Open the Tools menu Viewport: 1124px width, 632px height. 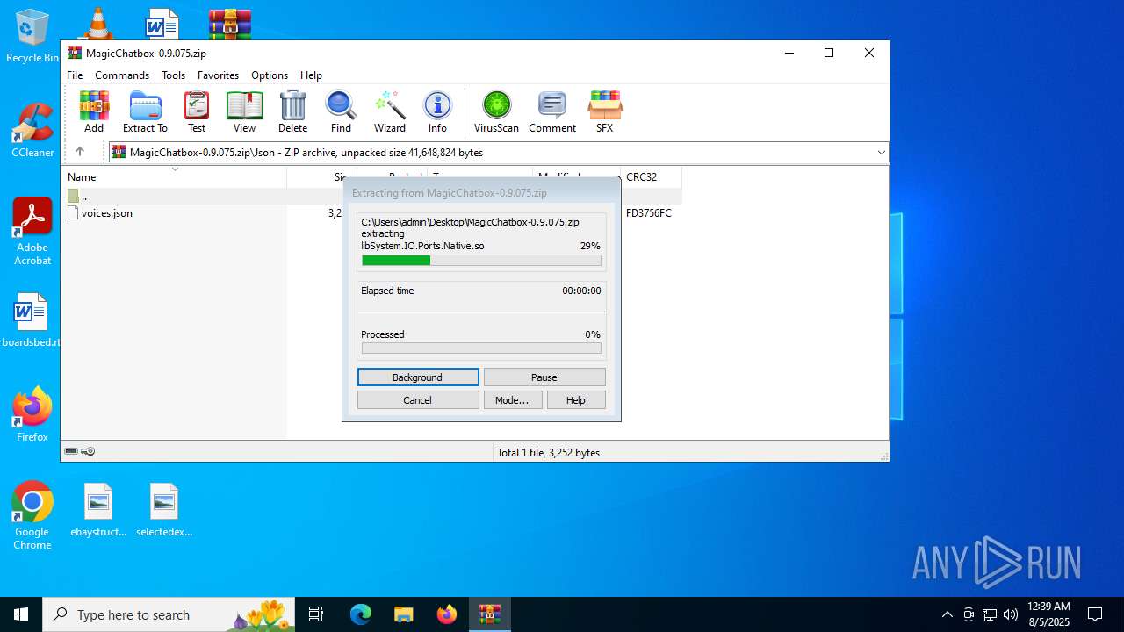[x=173, y=75]
